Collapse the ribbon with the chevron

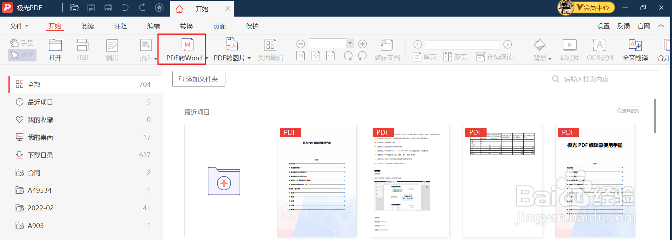coord(661,26)
